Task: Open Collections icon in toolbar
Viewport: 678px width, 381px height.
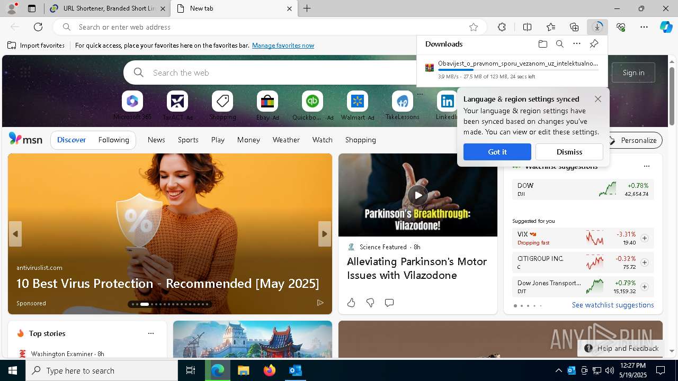Action: click(574, 27)
